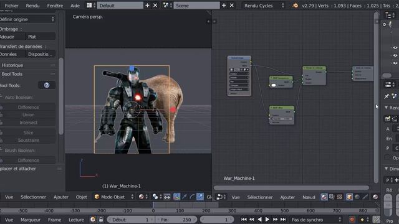The height and width of the screenshot is (224, 399).
Task: Click the Union boolean button
Action: (28, 114)
